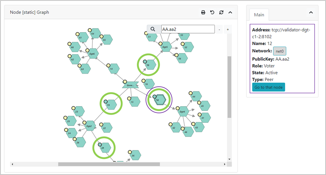Click the horizontal scrollbar thumb
Viewport: 326px width, 175px height.
[109, 164]
